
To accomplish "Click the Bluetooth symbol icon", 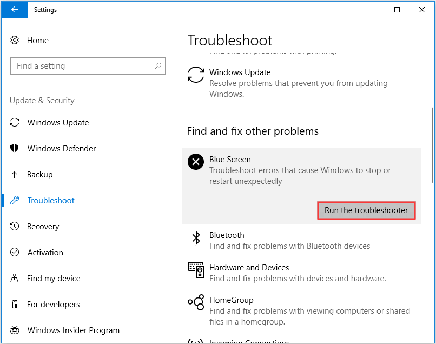I will (195, 239).
